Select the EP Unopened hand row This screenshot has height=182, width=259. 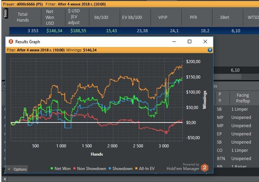(236, 134)
